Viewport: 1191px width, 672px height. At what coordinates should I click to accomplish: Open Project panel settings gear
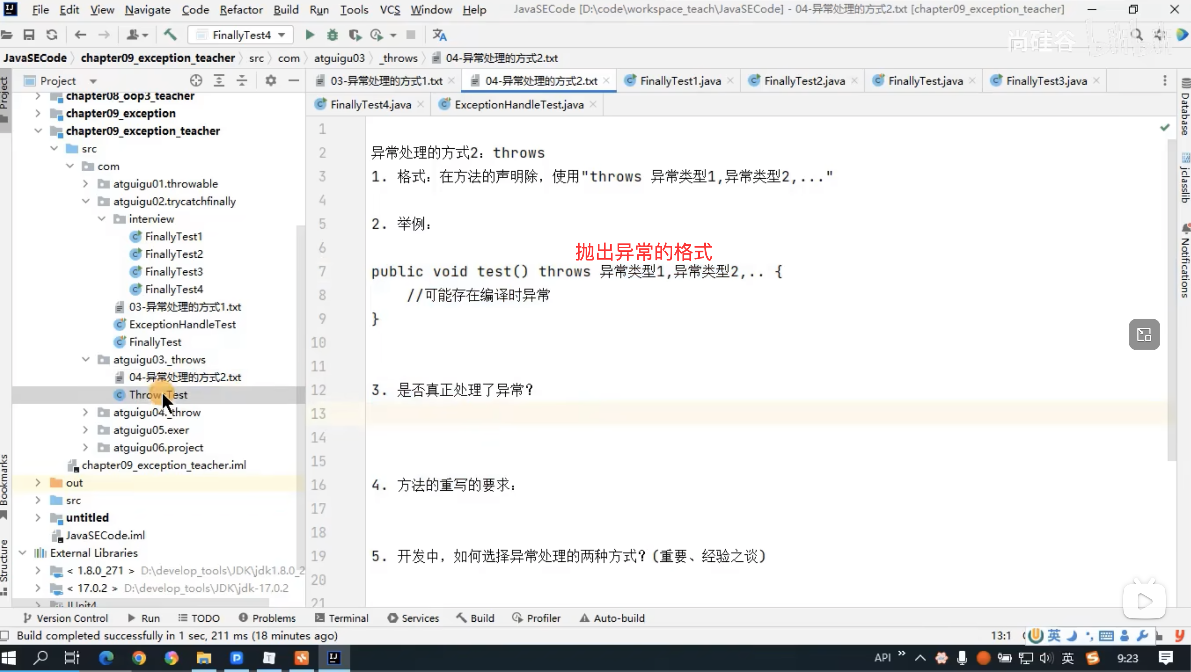pos(271,81)
